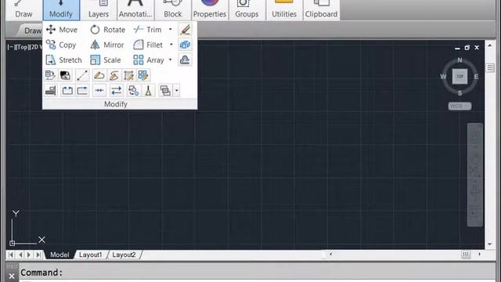Open the Groups ribbon panel
Viewport: 501px width, 282px height.
(247, 9)
